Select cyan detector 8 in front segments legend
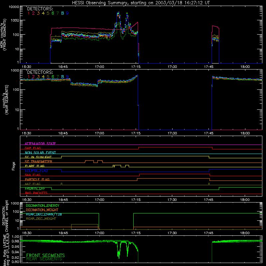266x266 pixels. [63, 13]
